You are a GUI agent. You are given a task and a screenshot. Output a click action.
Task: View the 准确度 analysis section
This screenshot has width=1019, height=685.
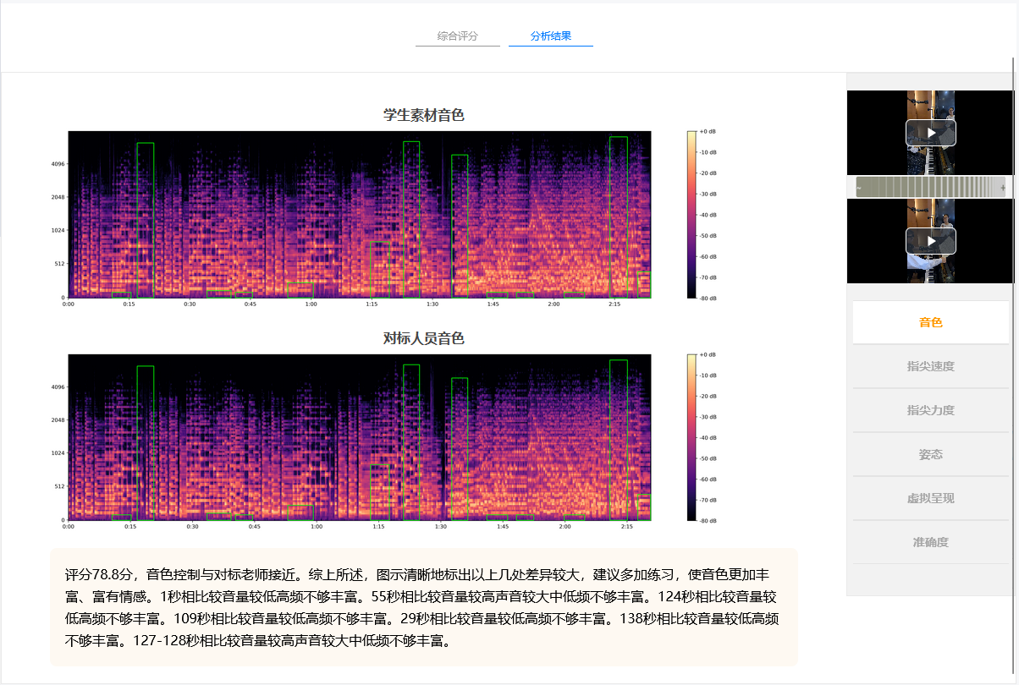coord(930,542)
